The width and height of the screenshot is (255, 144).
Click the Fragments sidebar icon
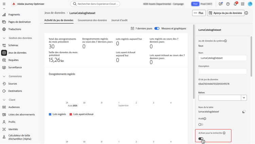pos(4,15)
